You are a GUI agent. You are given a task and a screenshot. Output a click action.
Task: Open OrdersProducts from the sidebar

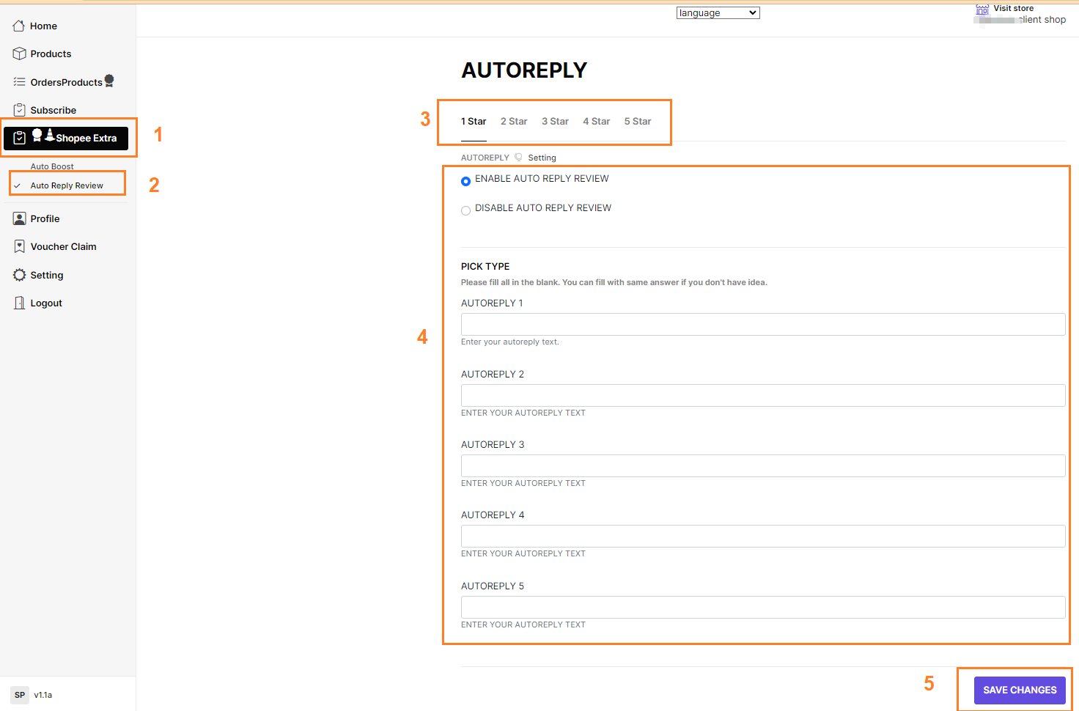click(66, 81)
